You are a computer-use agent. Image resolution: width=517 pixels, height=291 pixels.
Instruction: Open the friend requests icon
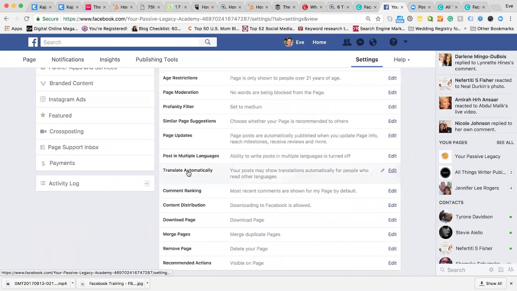(347, 42)
